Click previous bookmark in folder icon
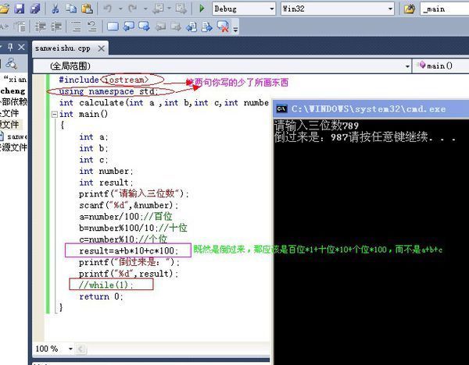 tap(160, 27)
